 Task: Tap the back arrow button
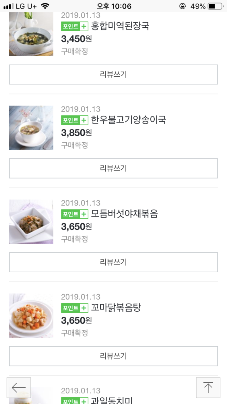(x=19, y=387)
